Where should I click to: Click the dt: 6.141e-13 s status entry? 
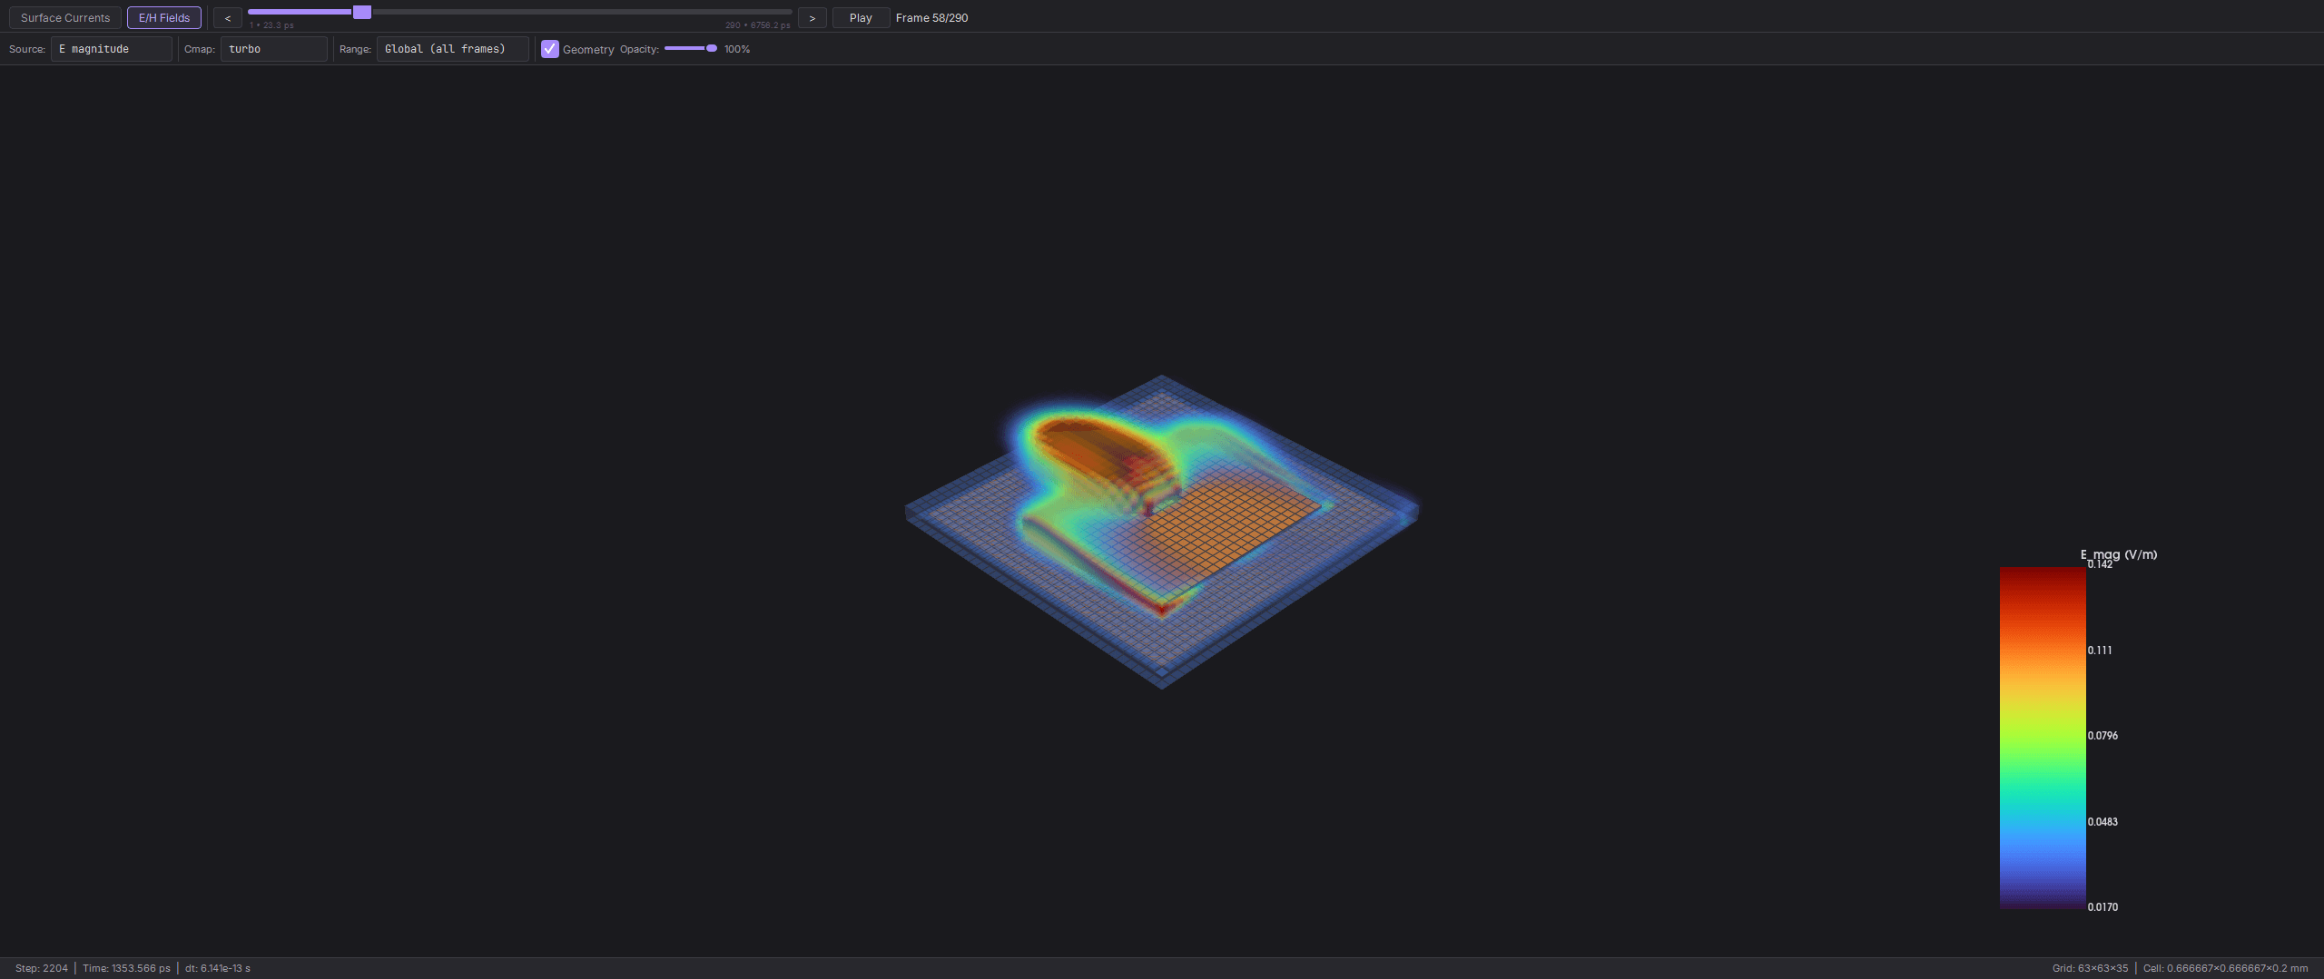pos(218,968)
